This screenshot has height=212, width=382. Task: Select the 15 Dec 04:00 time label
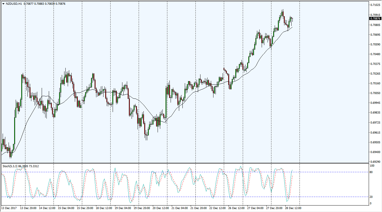[x=66, y=208]
